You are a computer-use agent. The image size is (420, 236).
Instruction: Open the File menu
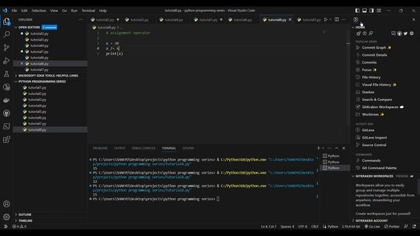point(14,10)
